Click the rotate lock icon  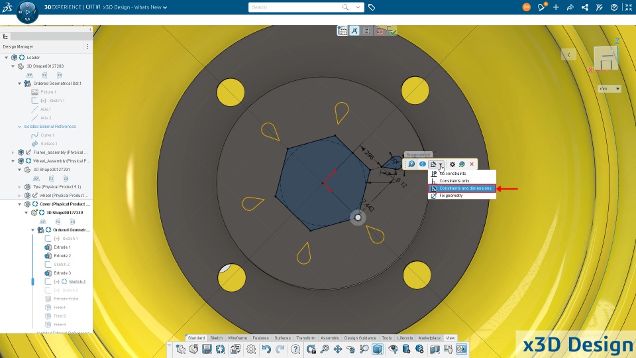(311, 349)
